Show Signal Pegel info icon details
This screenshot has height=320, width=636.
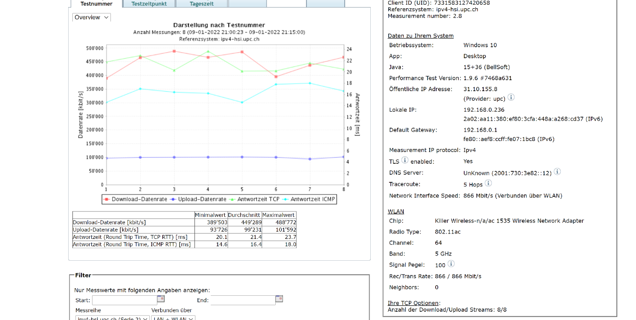[451, 264]
